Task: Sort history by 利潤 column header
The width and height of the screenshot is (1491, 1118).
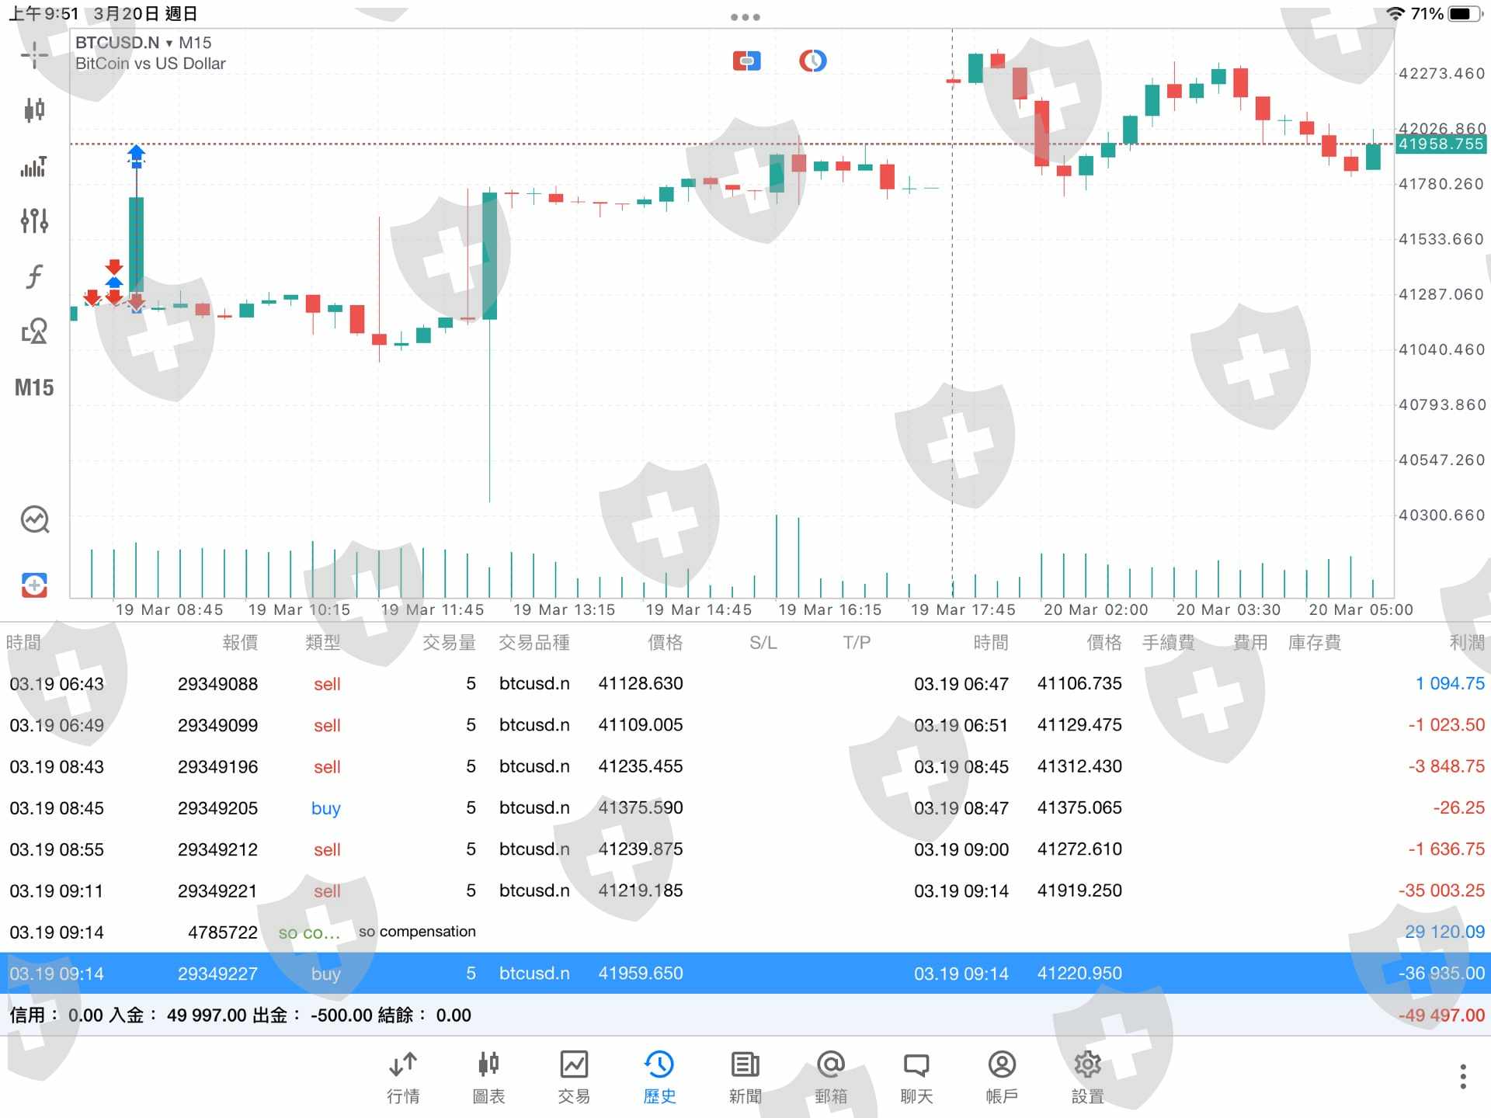Action: (1465, 642)
